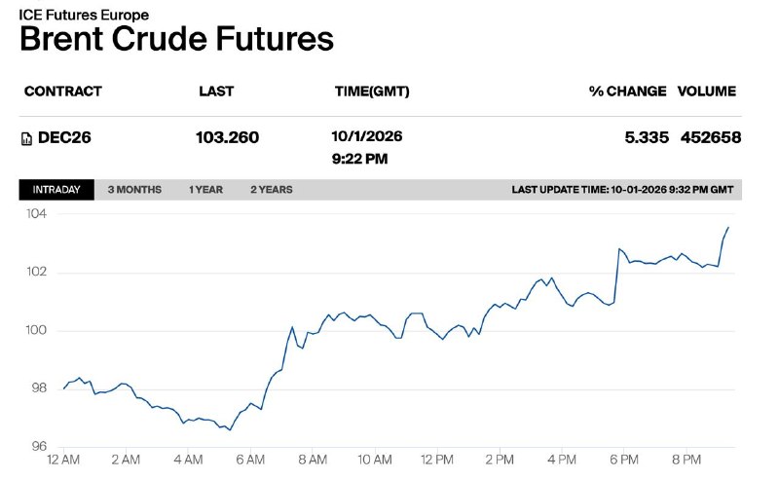Open the DEC26 contract report icon

click(x=27, y=138)
